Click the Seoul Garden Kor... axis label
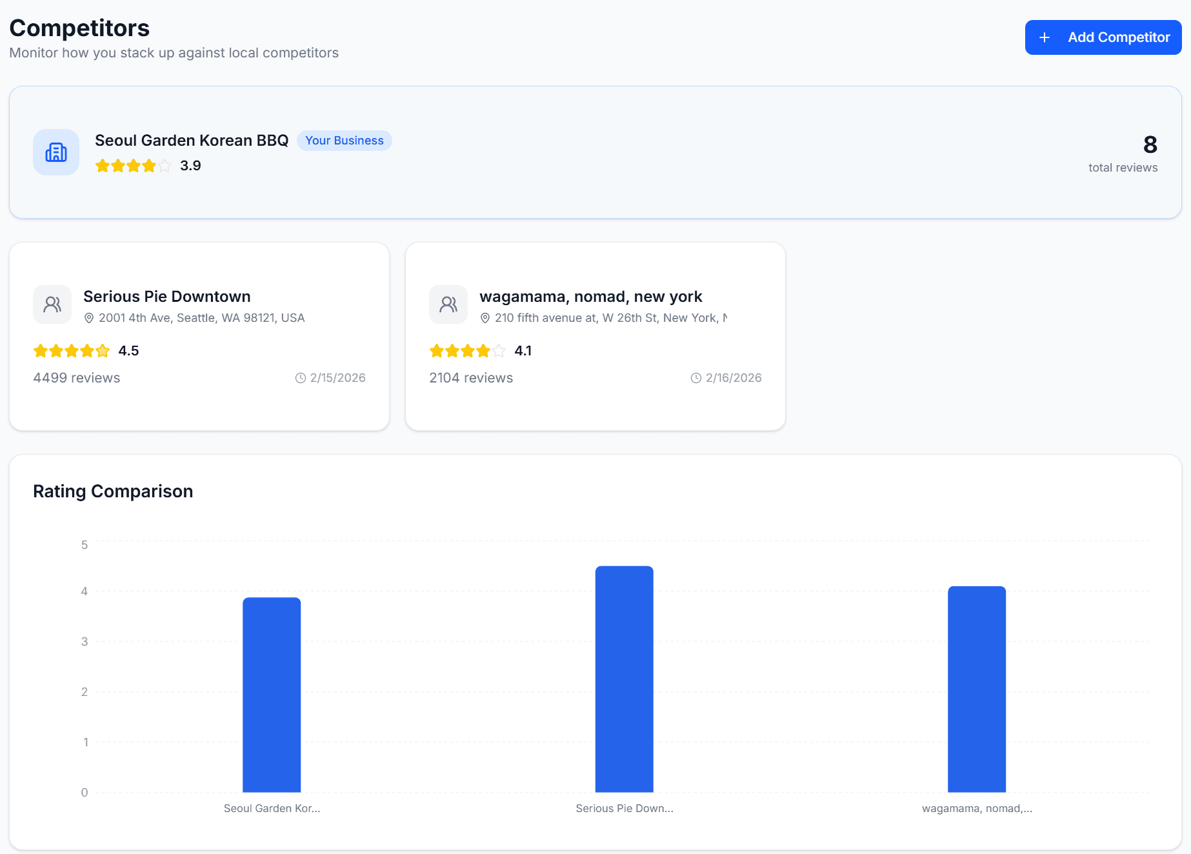 pos(272,808)
